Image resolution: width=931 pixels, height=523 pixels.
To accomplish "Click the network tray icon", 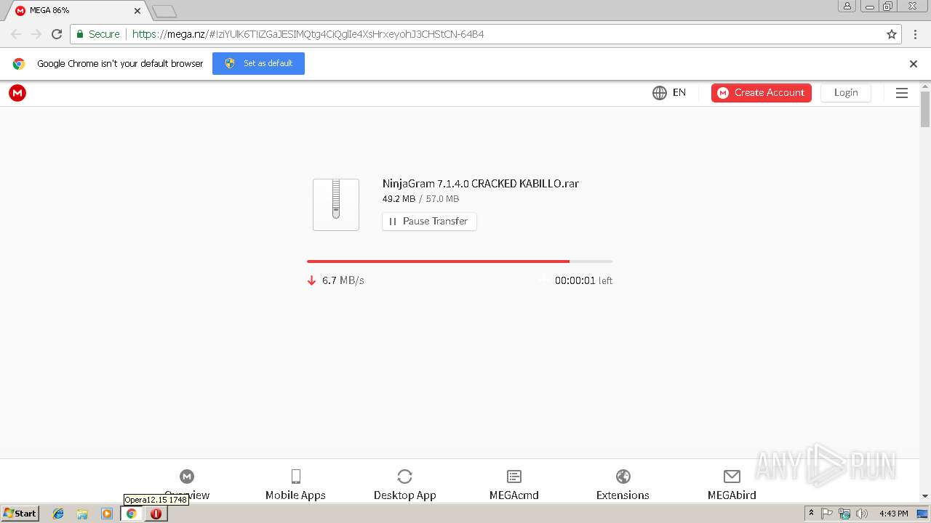I will pos(844,514).
